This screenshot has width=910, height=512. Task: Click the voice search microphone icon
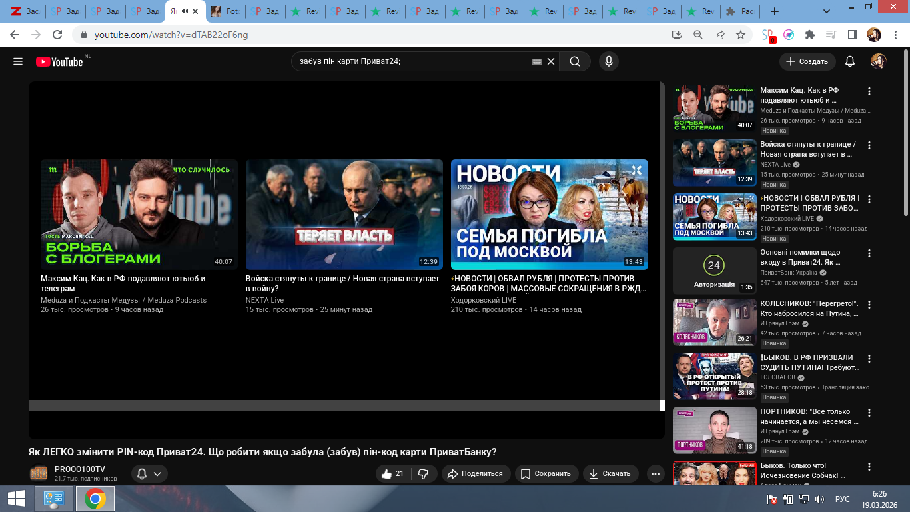pos(608,61)
